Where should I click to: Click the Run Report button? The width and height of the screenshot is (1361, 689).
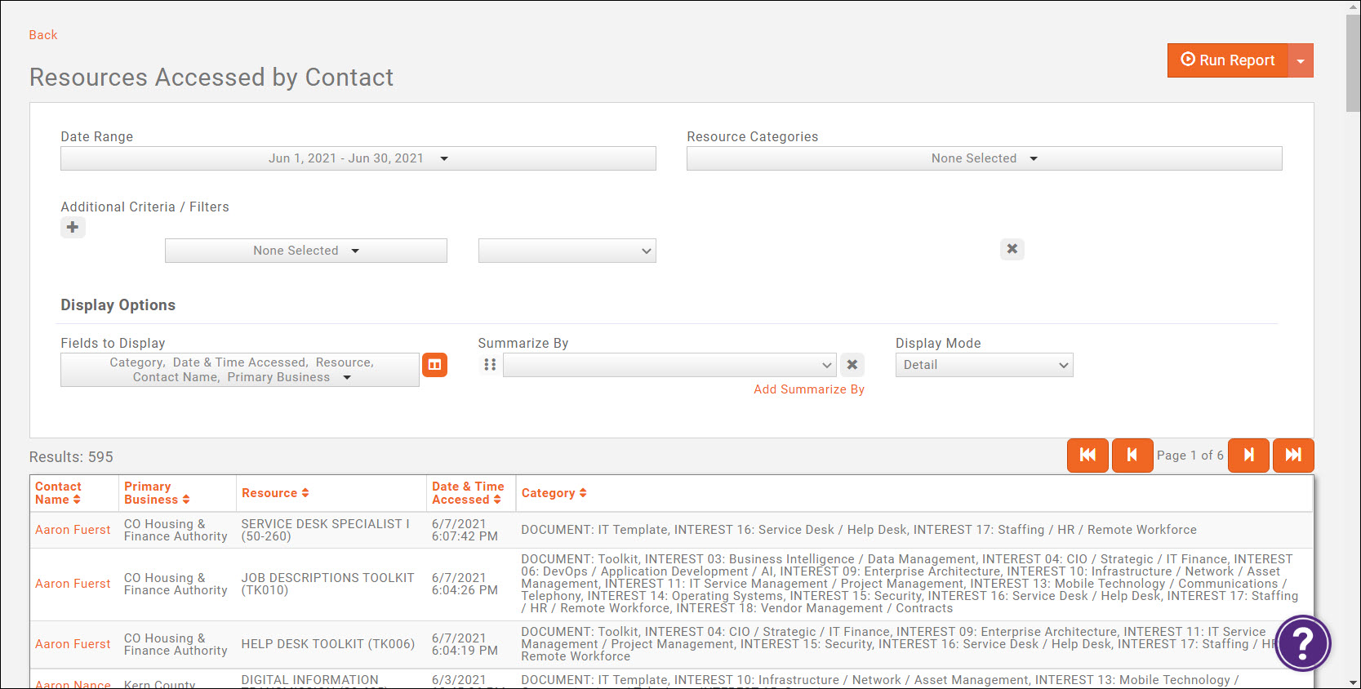[1228, 61]
